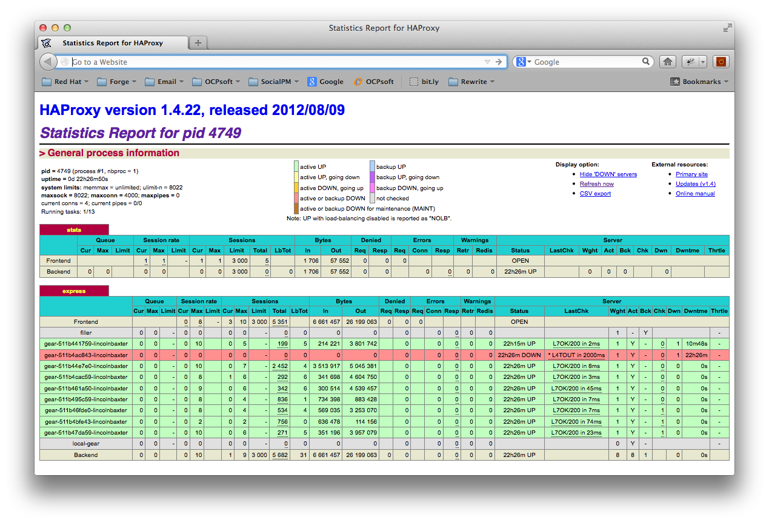Click the 10m48s downtime value
This screenshot has width=769, height=523.
coord(697,344)
